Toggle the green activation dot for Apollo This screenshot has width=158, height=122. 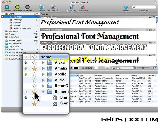pyautogui.click(x=26, y=74)
